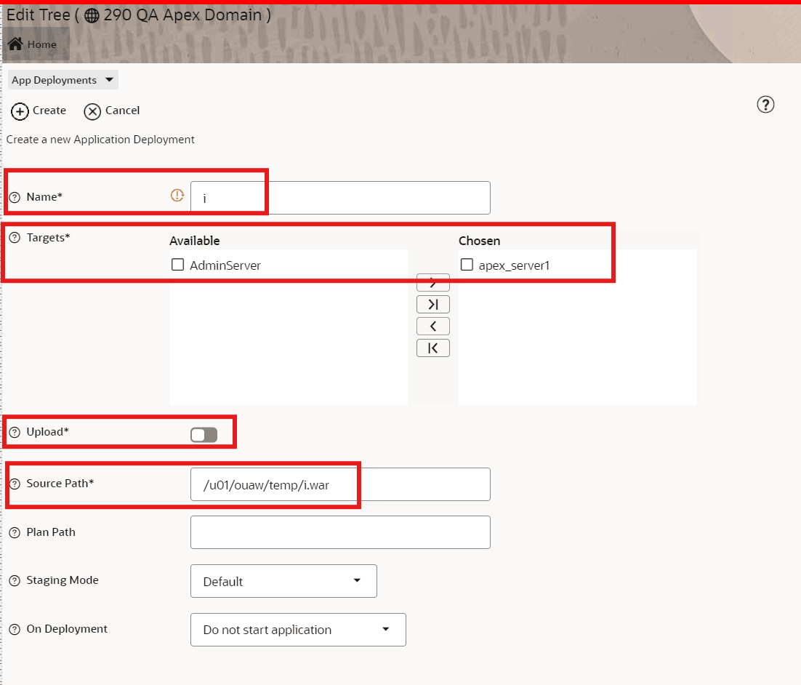801x685 pixels.
Task: Check the AdminServer checkbox
Action: 177,265
